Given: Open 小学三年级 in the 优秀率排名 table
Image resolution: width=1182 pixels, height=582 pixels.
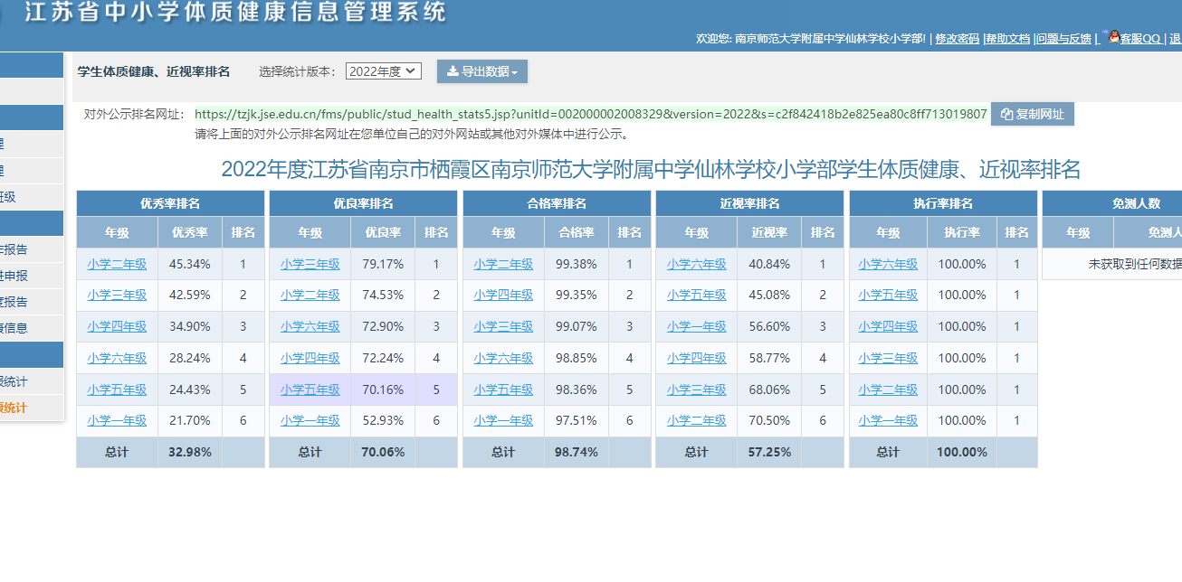Looking at the screenshot, I should click(117, 295).
